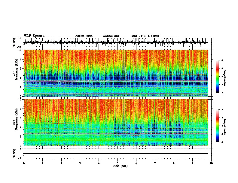Click the "5" tick on the time axis
The width and height of the screenshot is (238, 183).
(x=117, y=163)
